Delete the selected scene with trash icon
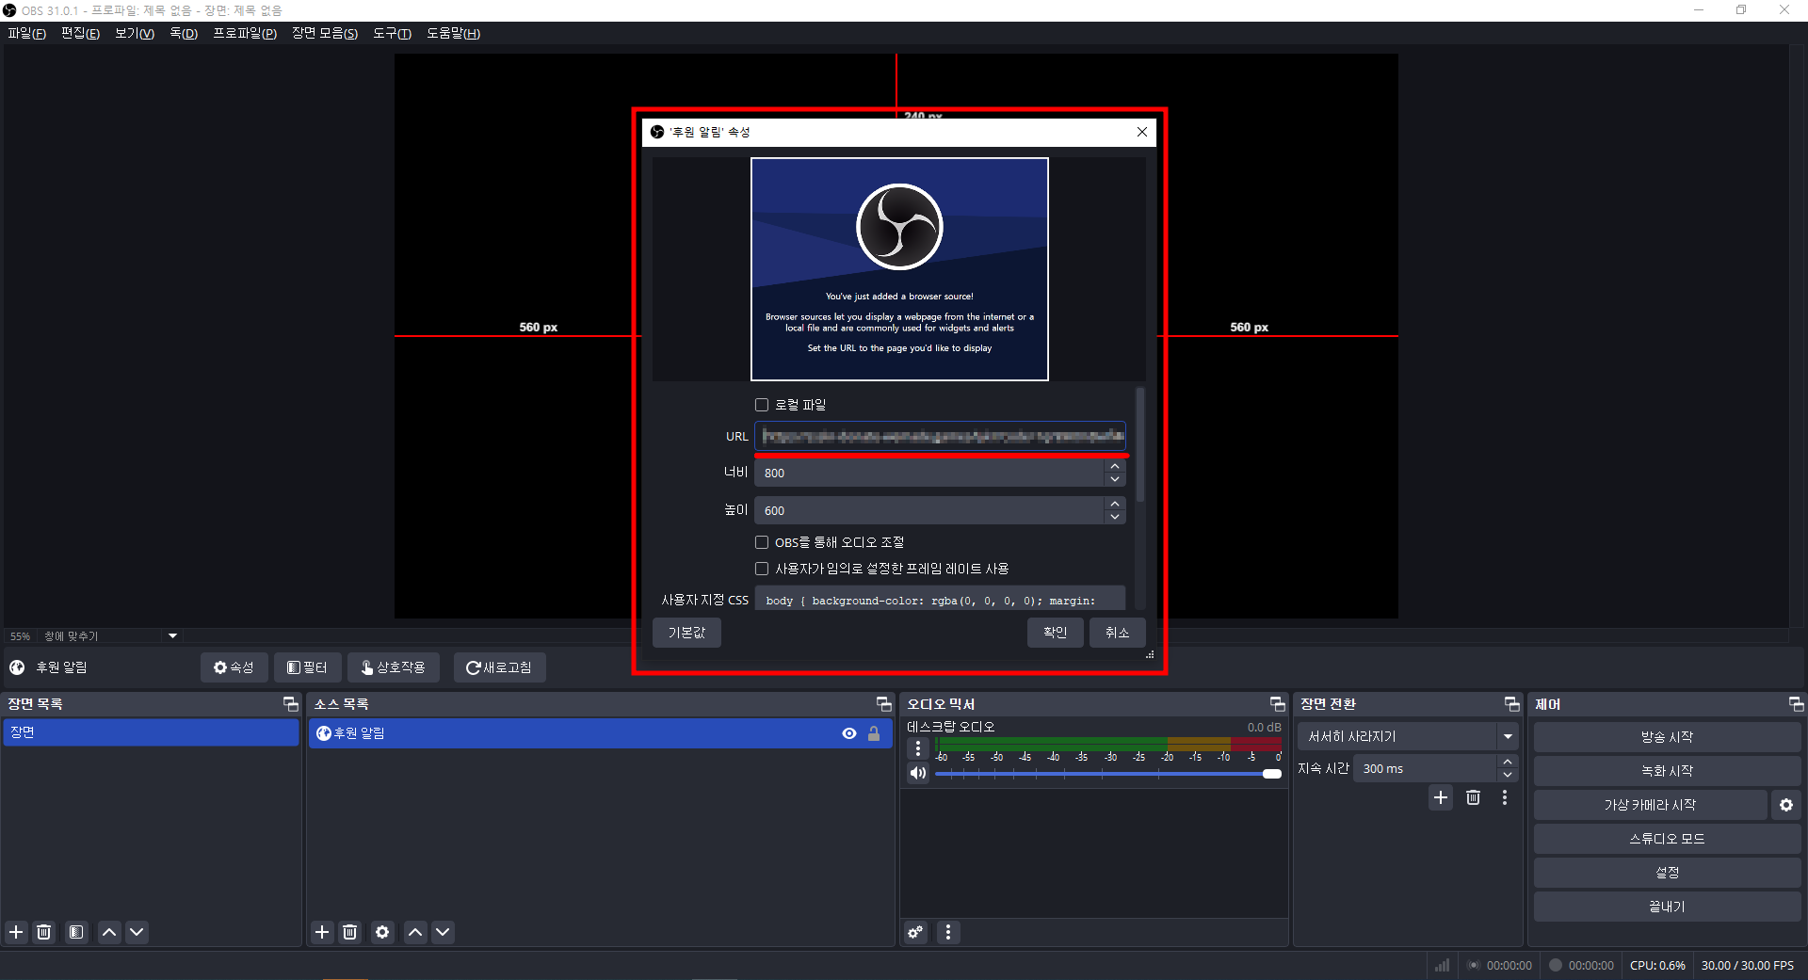The height and width of the screenshot is (980, 1808). [x=44, y=932]
